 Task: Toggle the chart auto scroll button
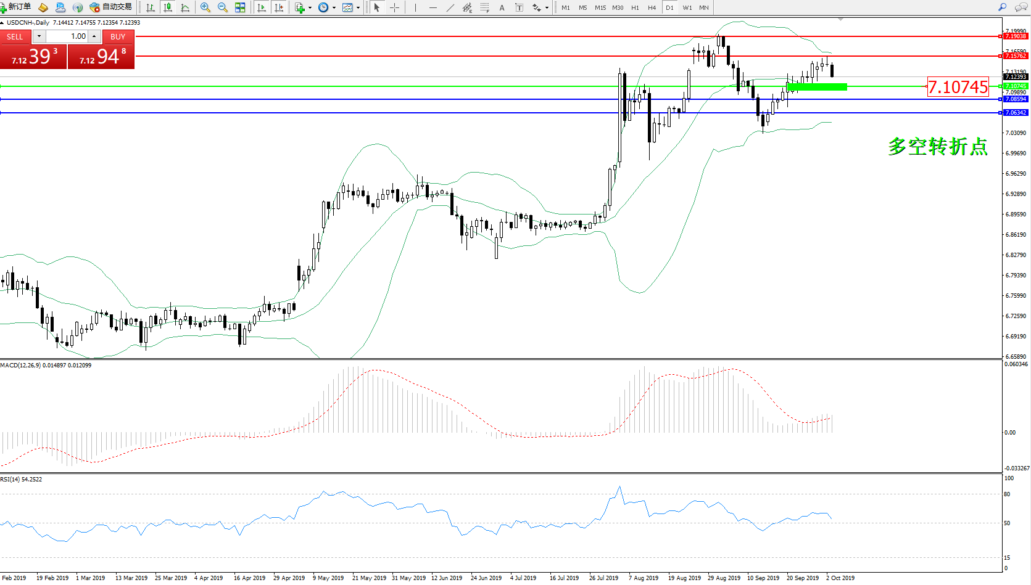262,7
